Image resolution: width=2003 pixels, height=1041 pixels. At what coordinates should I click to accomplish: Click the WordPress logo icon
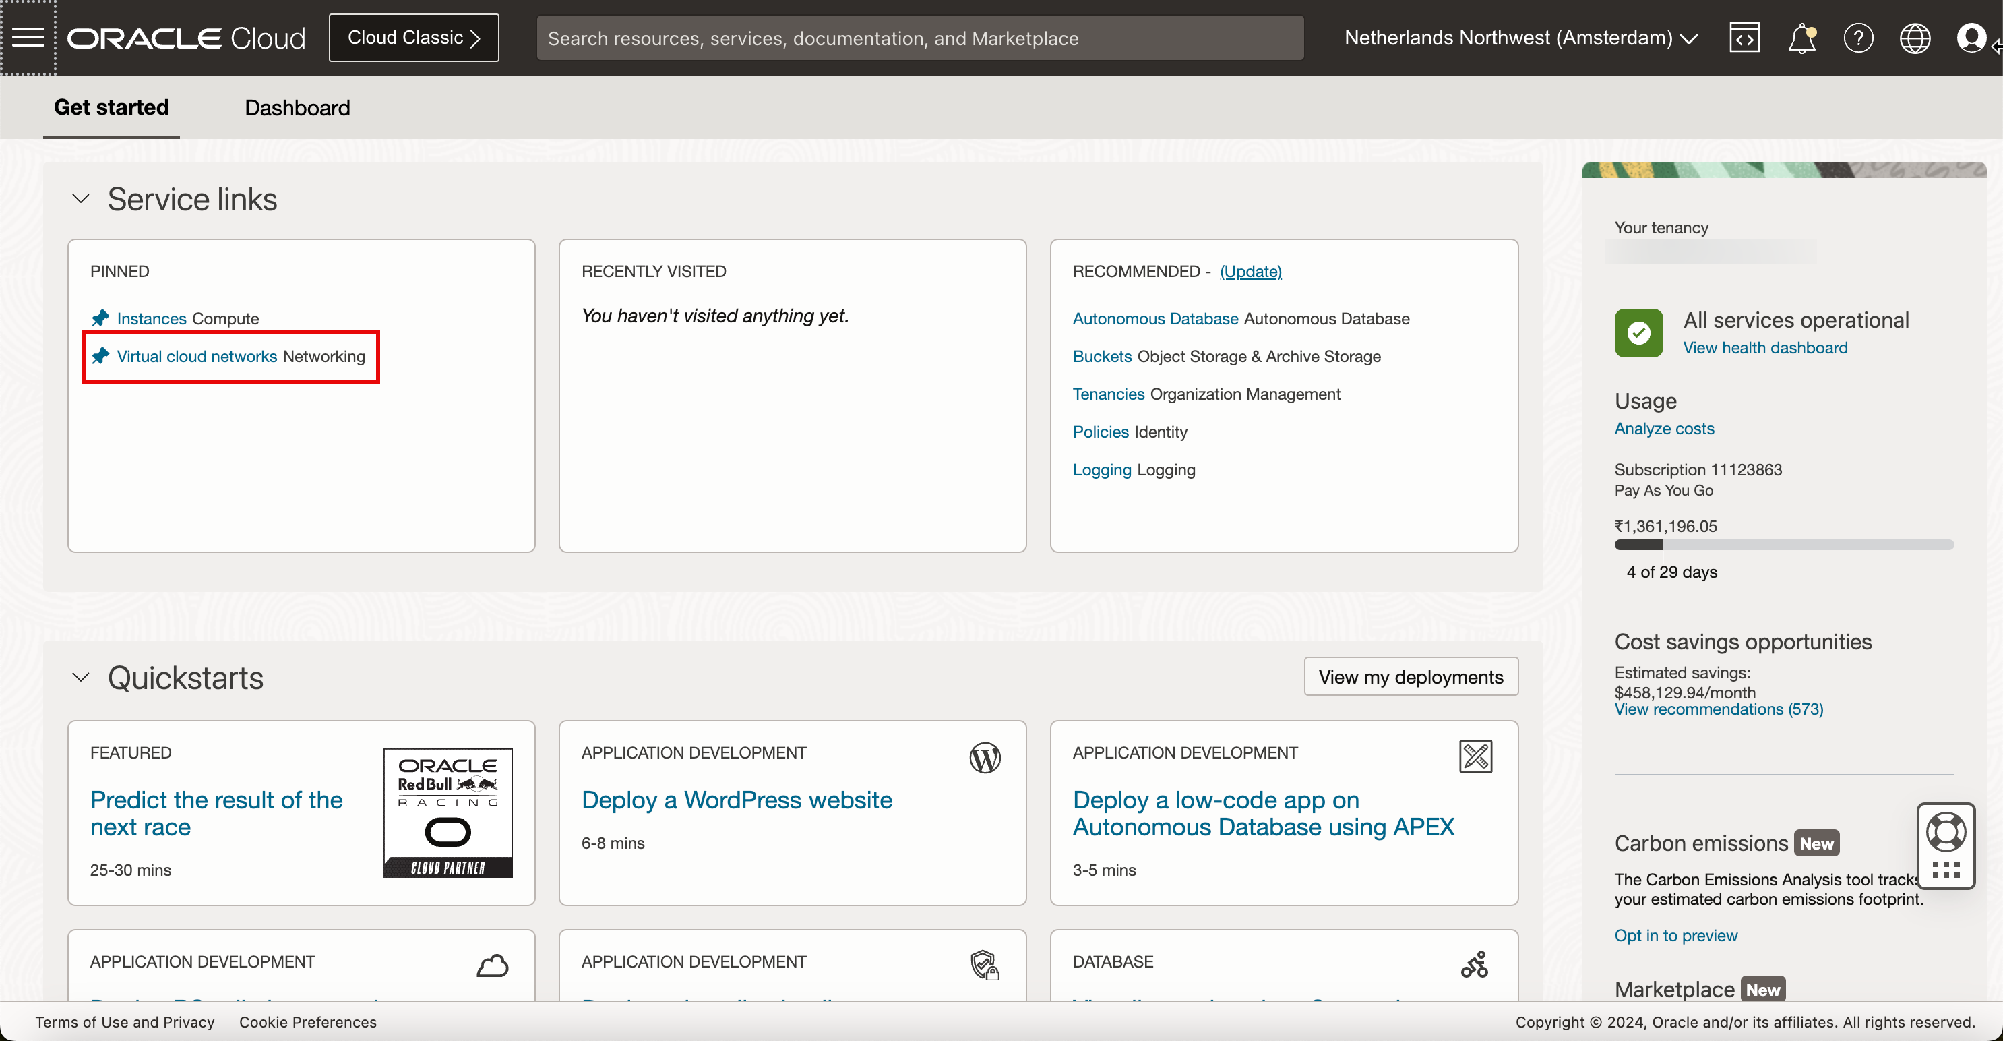985,757
